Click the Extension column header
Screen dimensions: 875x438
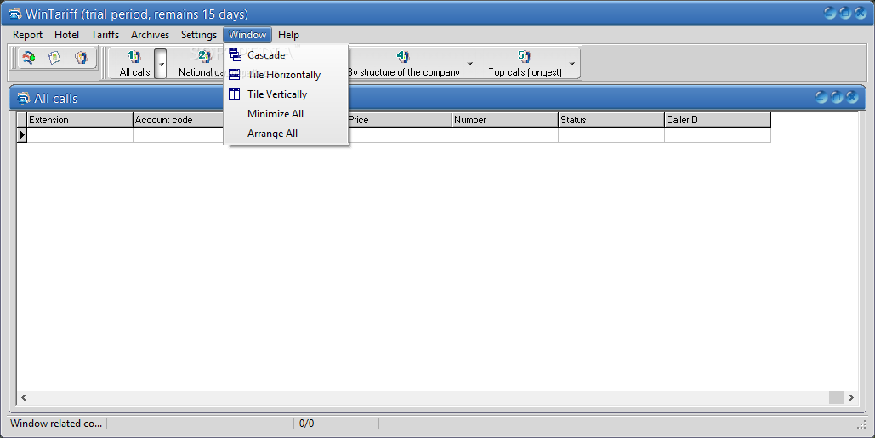pos(80,119)
